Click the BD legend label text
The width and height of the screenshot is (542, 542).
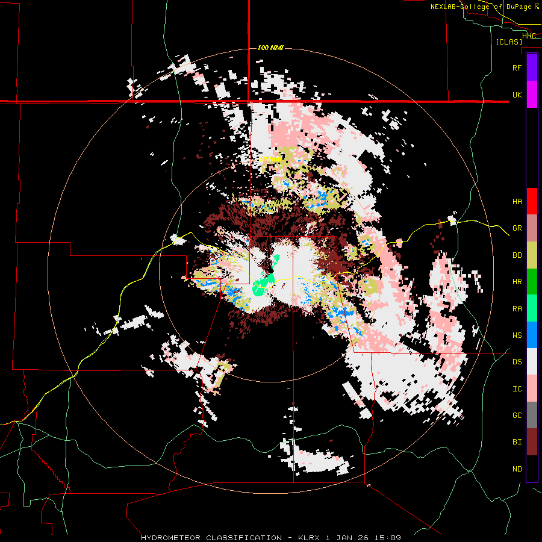pos(517,255)
